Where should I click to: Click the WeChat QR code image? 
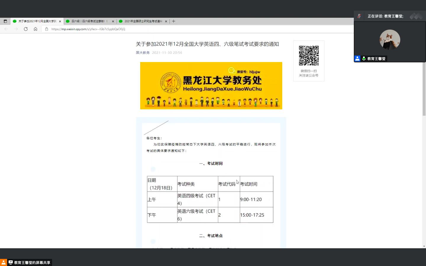(x=309, y=56)
